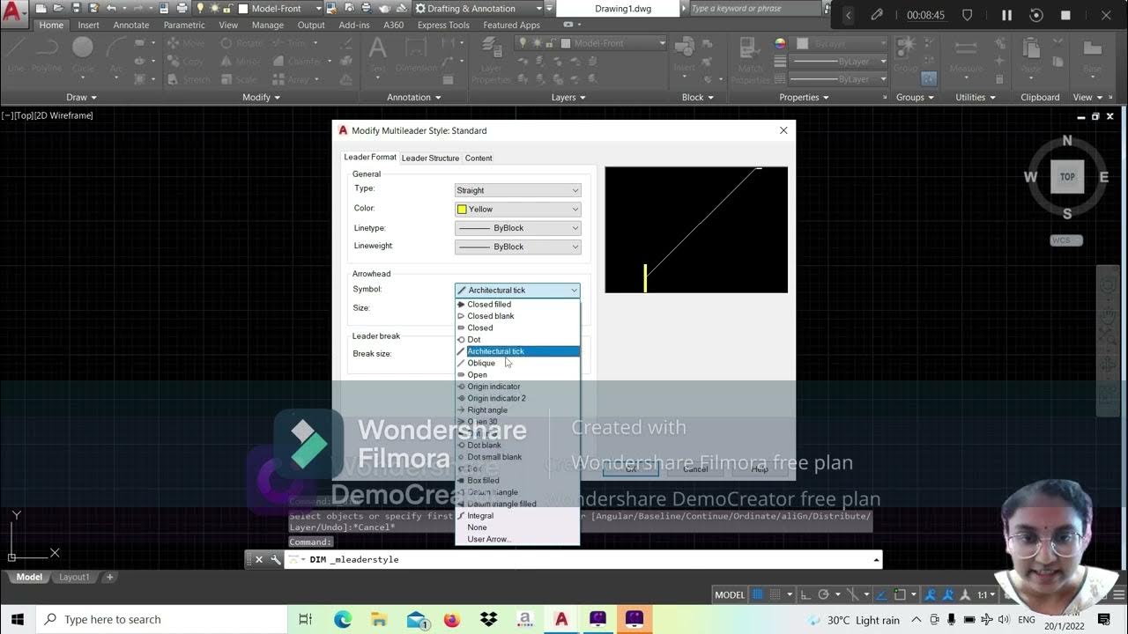Switch to the Leader Structure tab
Image resolution: width=1128 pixels, height=634 pixels.
coord(430,158)
